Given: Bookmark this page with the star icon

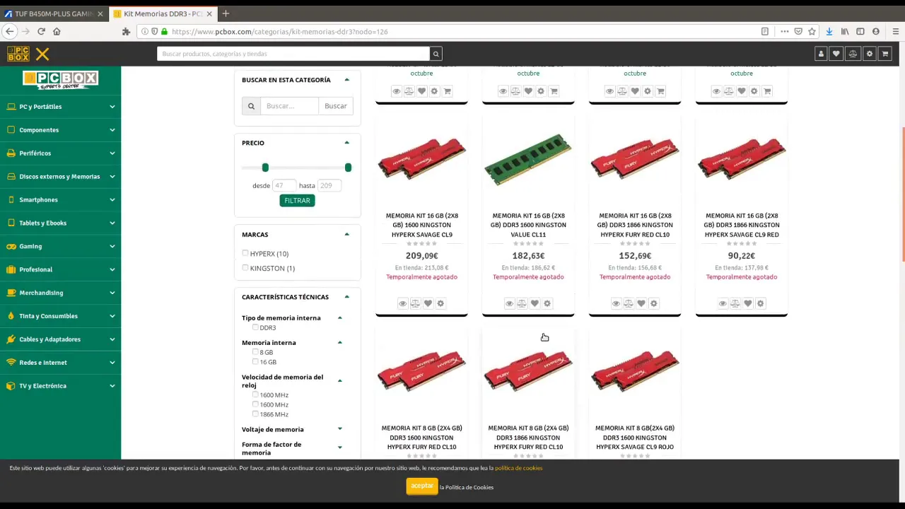Looking at the screenshot, I should pos(812,31).
